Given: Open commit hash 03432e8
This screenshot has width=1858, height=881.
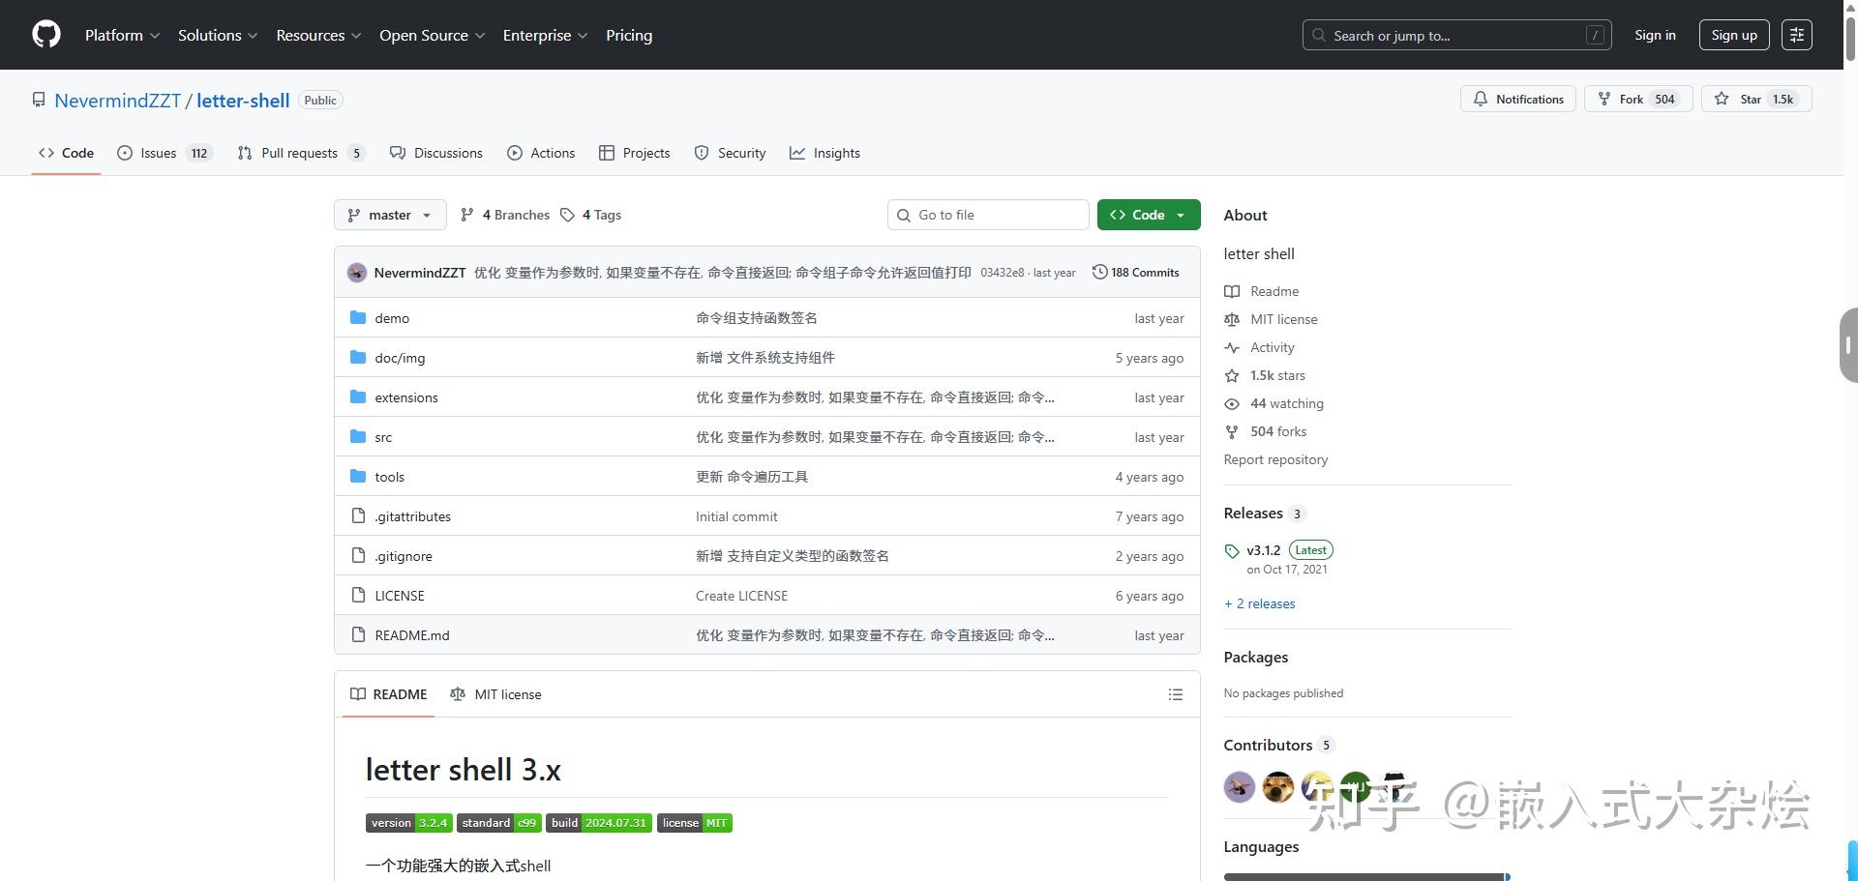Looking at the screenshot, I should (1002, 273).
